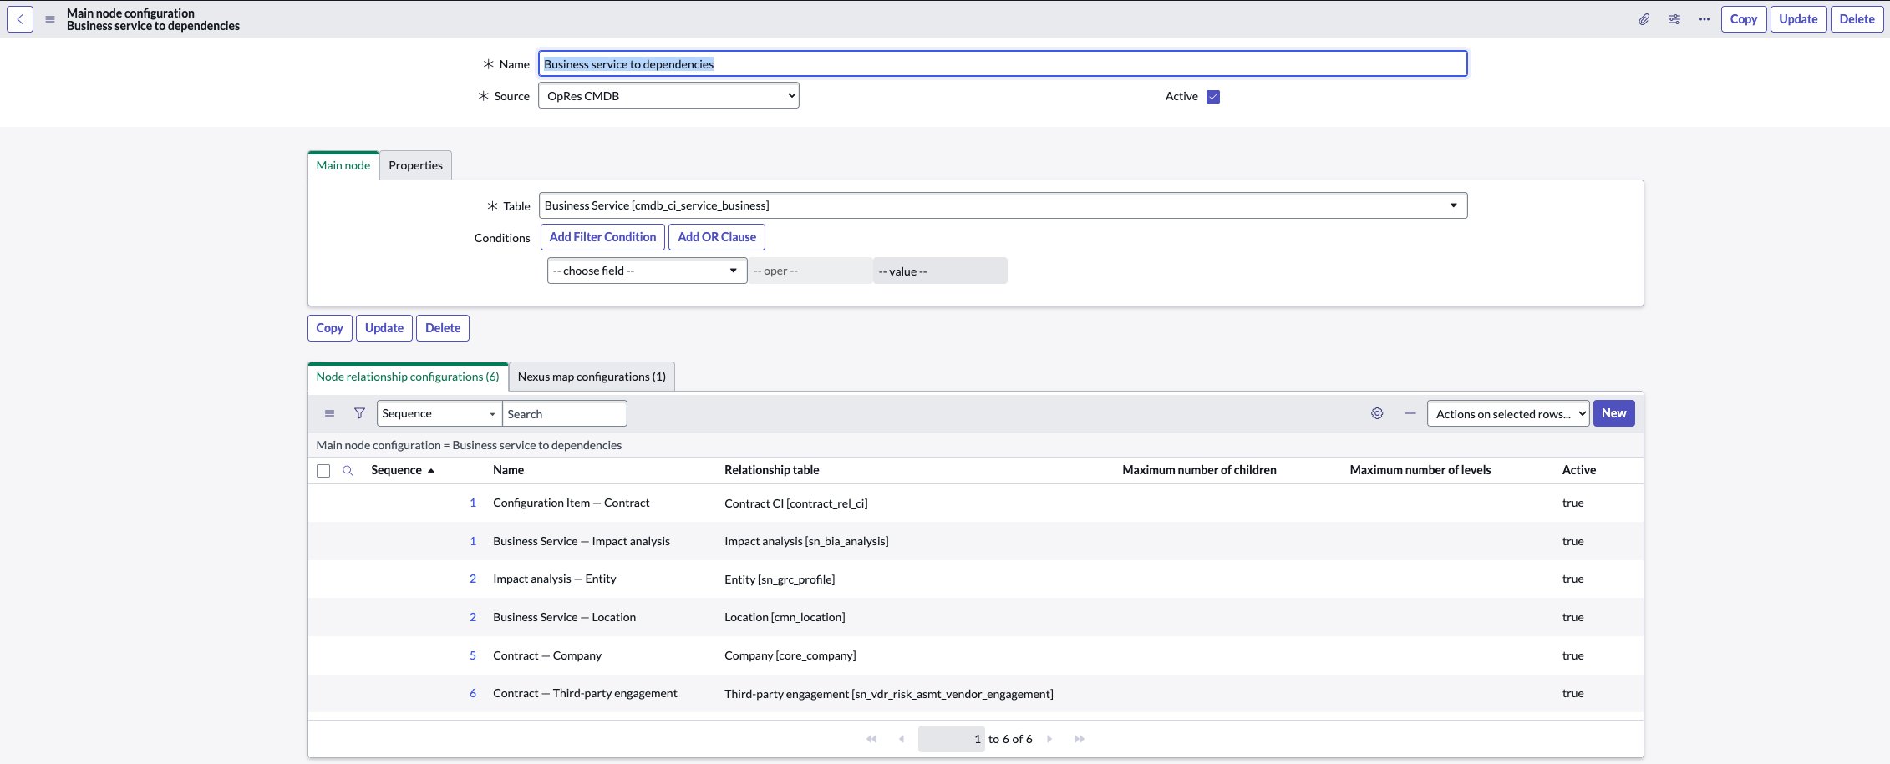Open personalize form settings icon
This screenshot has height=764, width=1890.
(1674, 19)
